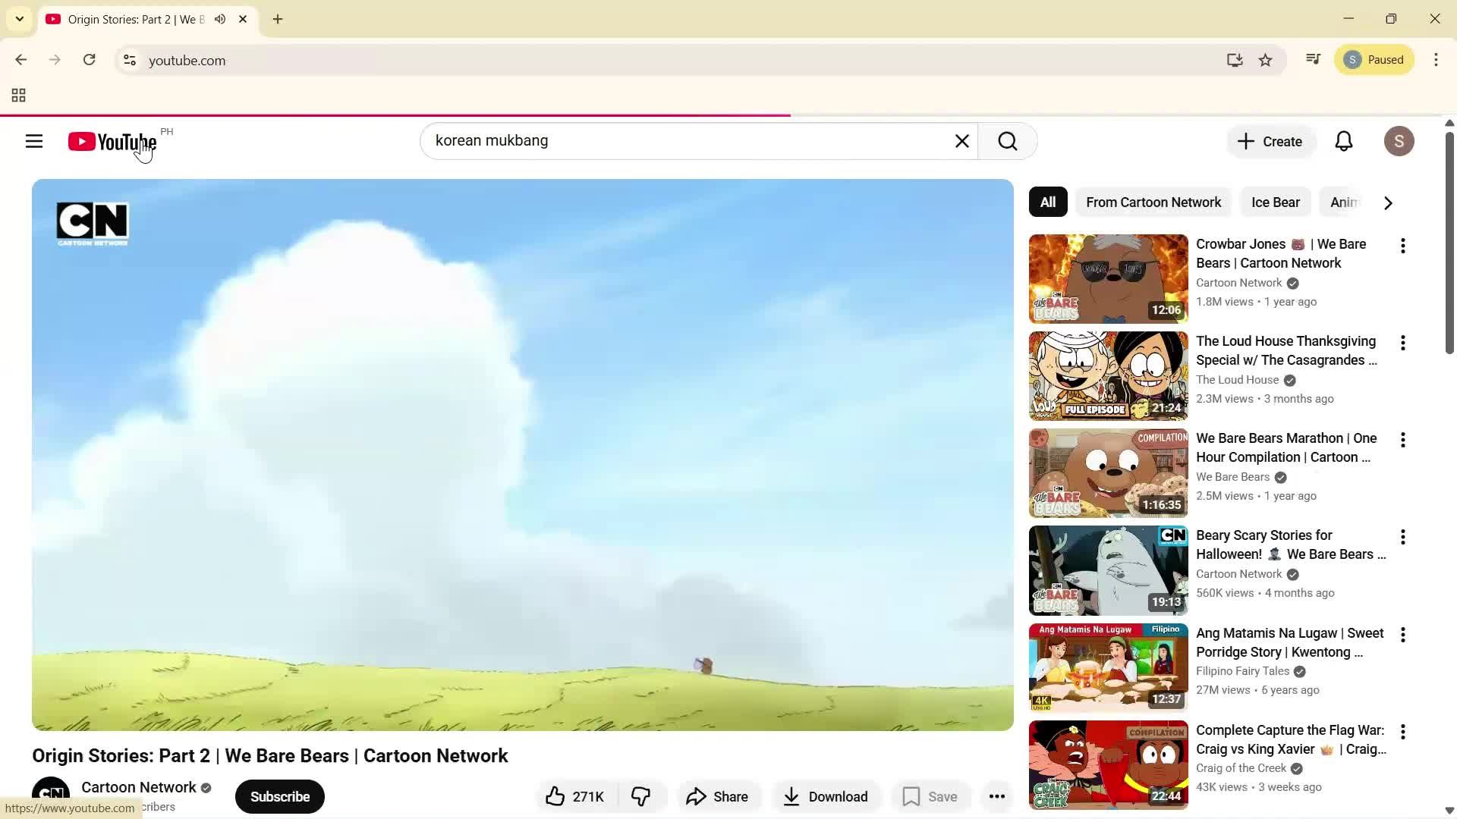The image size is (1457, 819).
Task: Open the more actions ellipsis under the video
Action: click(x=996, y=796)
